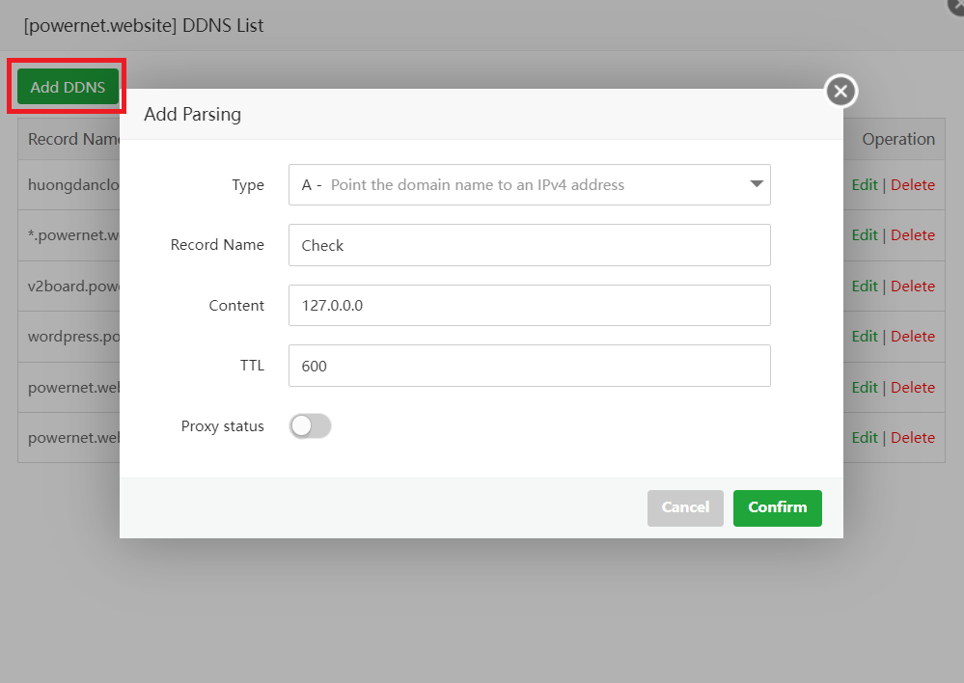Enable the Proxy status switch
The image size is (964, 683).
(310, 426)
